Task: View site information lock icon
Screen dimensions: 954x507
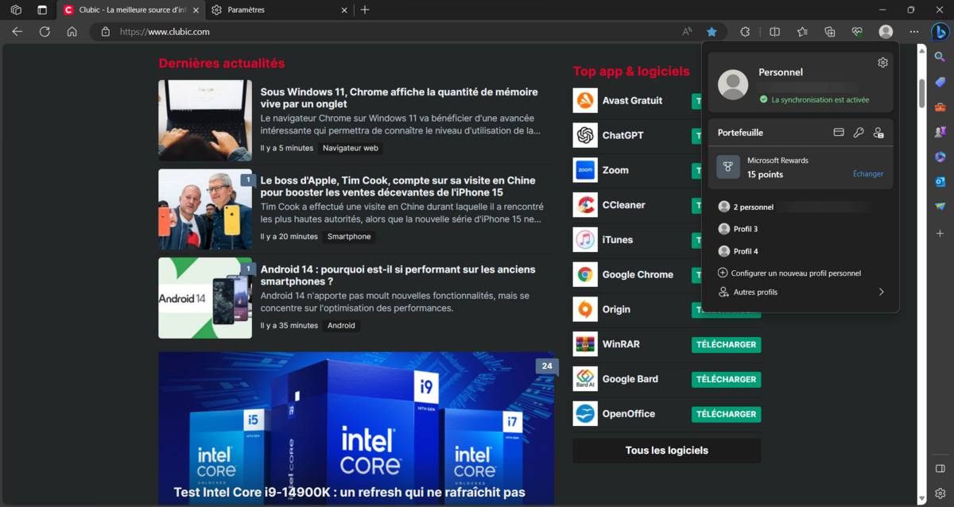Action: 105,32
